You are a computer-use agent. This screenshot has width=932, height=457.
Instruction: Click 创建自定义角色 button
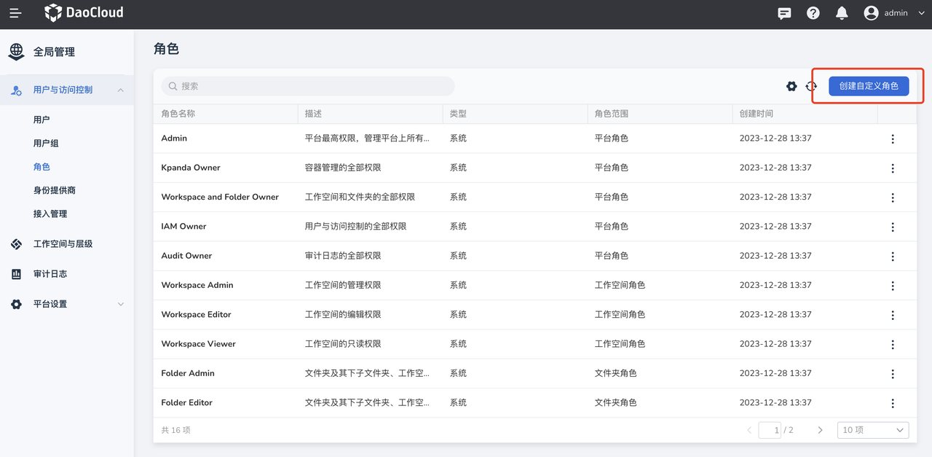click(869, 86)
